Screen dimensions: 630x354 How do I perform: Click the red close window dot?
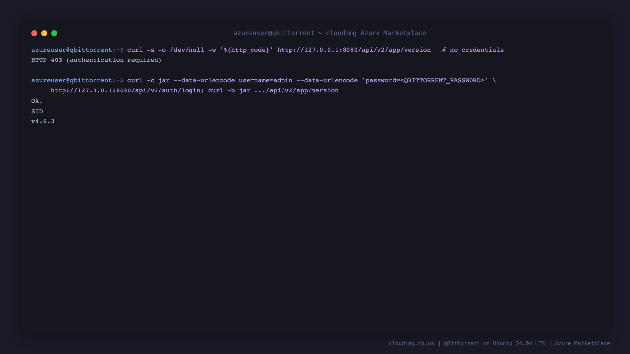coord(34,33)
